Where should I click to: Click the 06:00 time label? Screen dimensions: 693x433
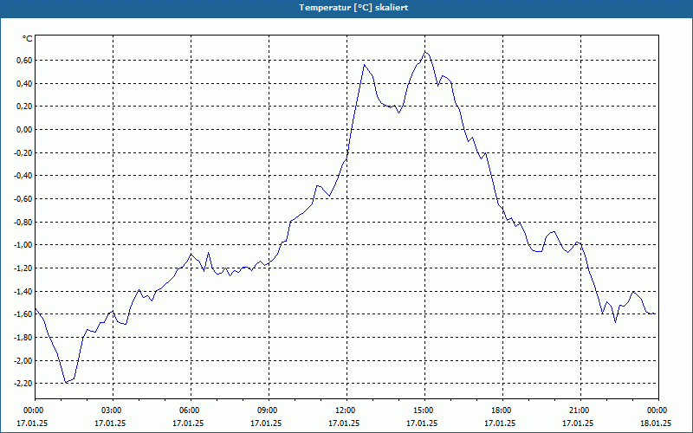[191, 410]
